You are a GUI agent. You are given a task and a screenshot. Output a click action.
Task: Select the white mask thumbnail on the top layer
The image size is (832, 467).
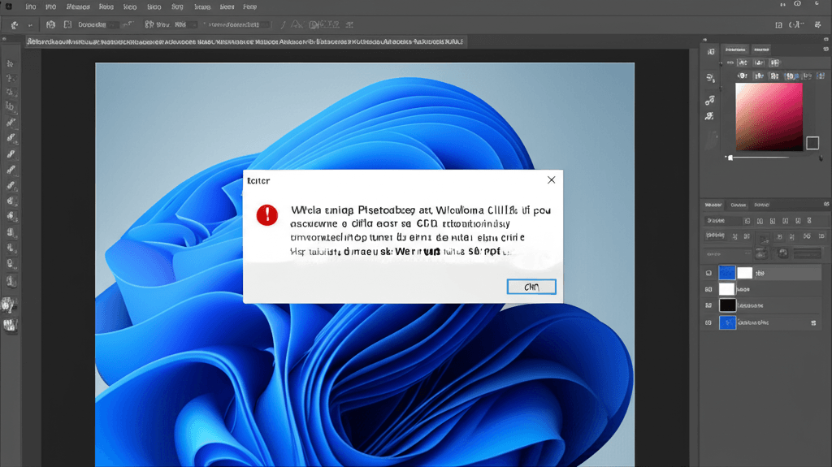(744, 273)
